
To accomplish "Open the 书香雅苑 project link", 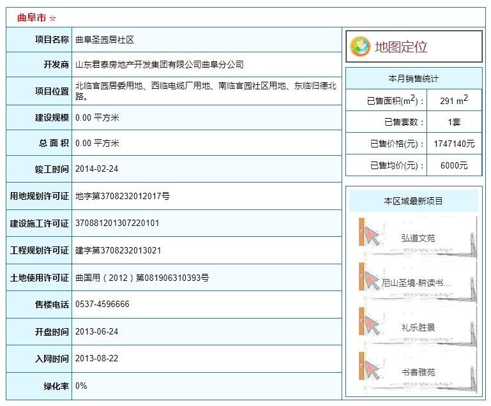I will point(418,372).
